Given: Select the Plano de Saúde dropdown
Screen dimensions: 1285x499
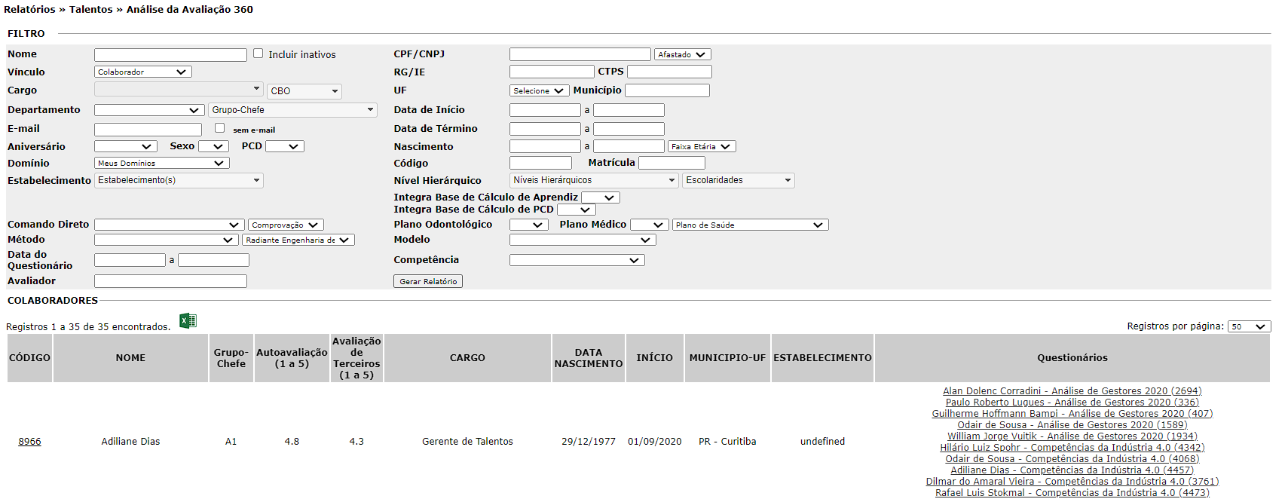Looking at the screenshot, I should click(x=749, y=225).
